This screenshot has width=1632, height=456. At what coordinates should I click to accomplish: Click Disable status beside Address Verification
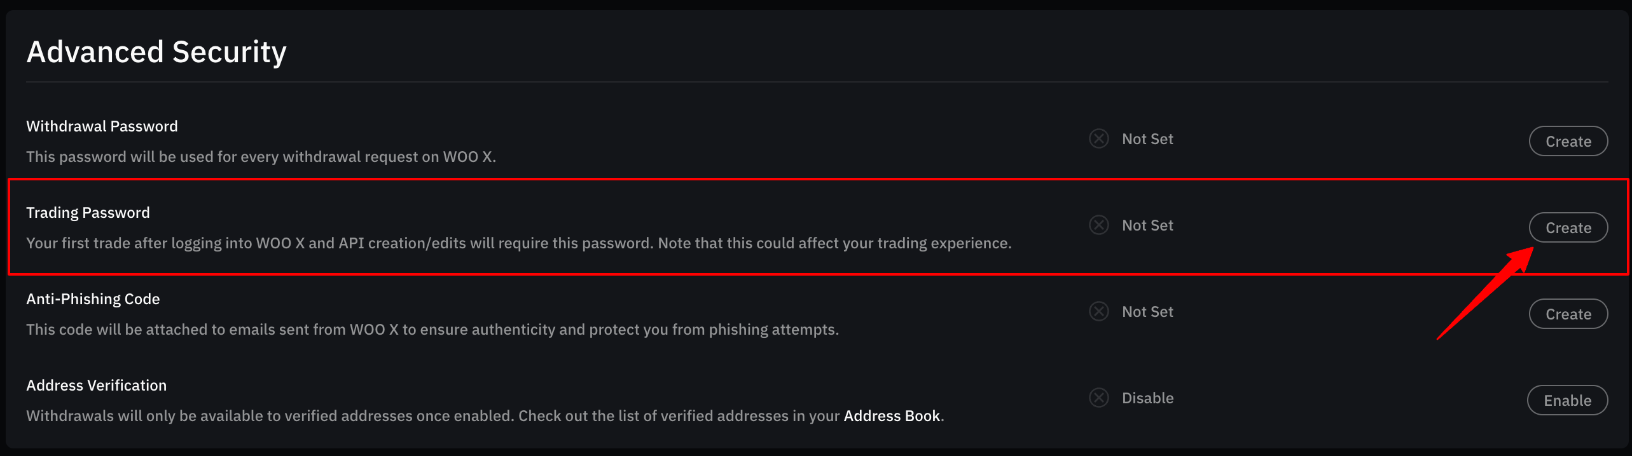[x=1147, y=398]
